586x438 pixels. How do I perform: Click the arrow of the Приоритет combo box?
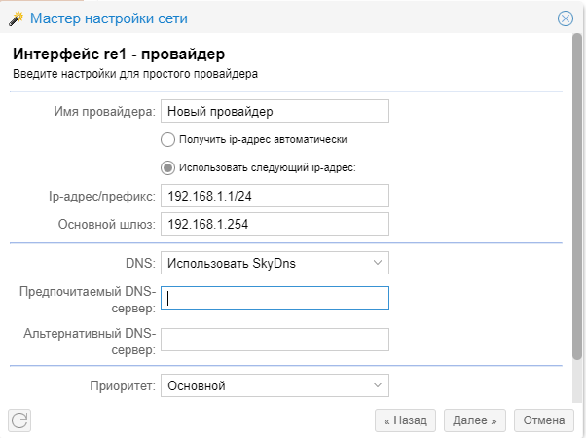pyautogui.click(x=378, y=386)
